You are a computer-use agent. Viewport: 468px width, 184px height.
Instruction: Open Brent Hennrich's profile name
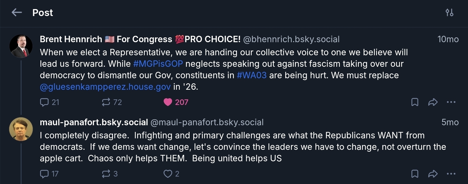[71, 39]
